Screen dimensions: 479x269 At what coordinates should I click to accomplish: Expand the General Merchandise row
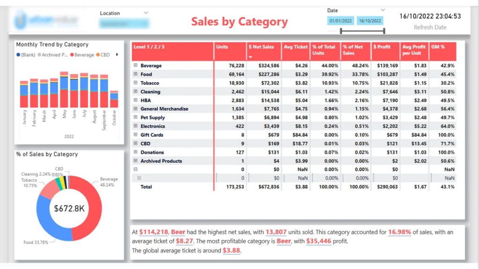click(135, 109)
